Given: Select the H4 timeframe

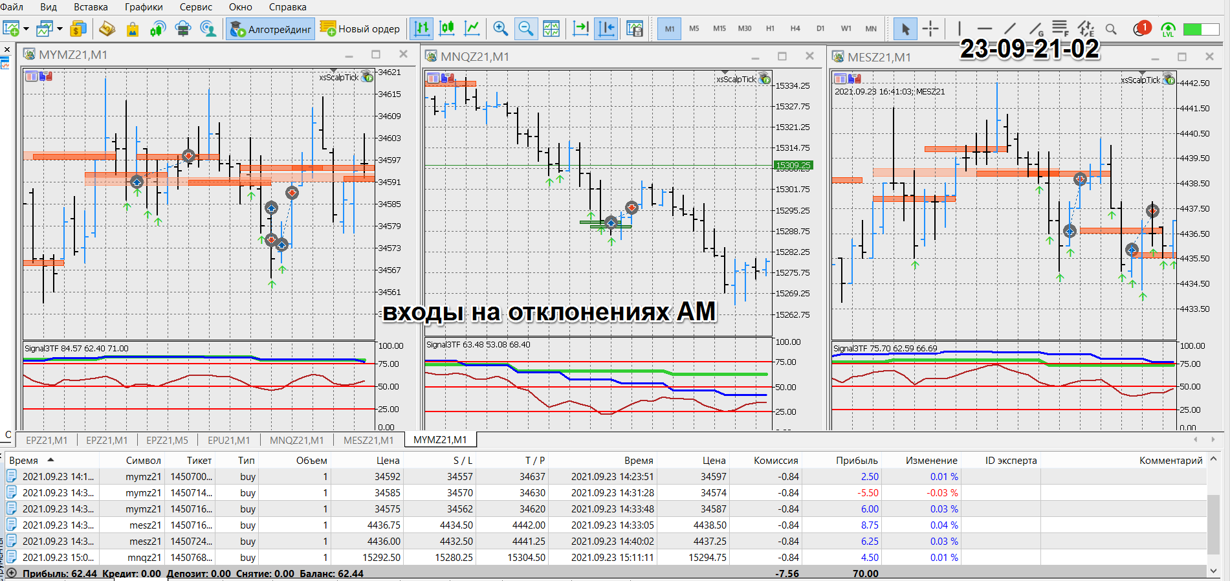Looking at the screenshot, I should [x=795, y=28].
